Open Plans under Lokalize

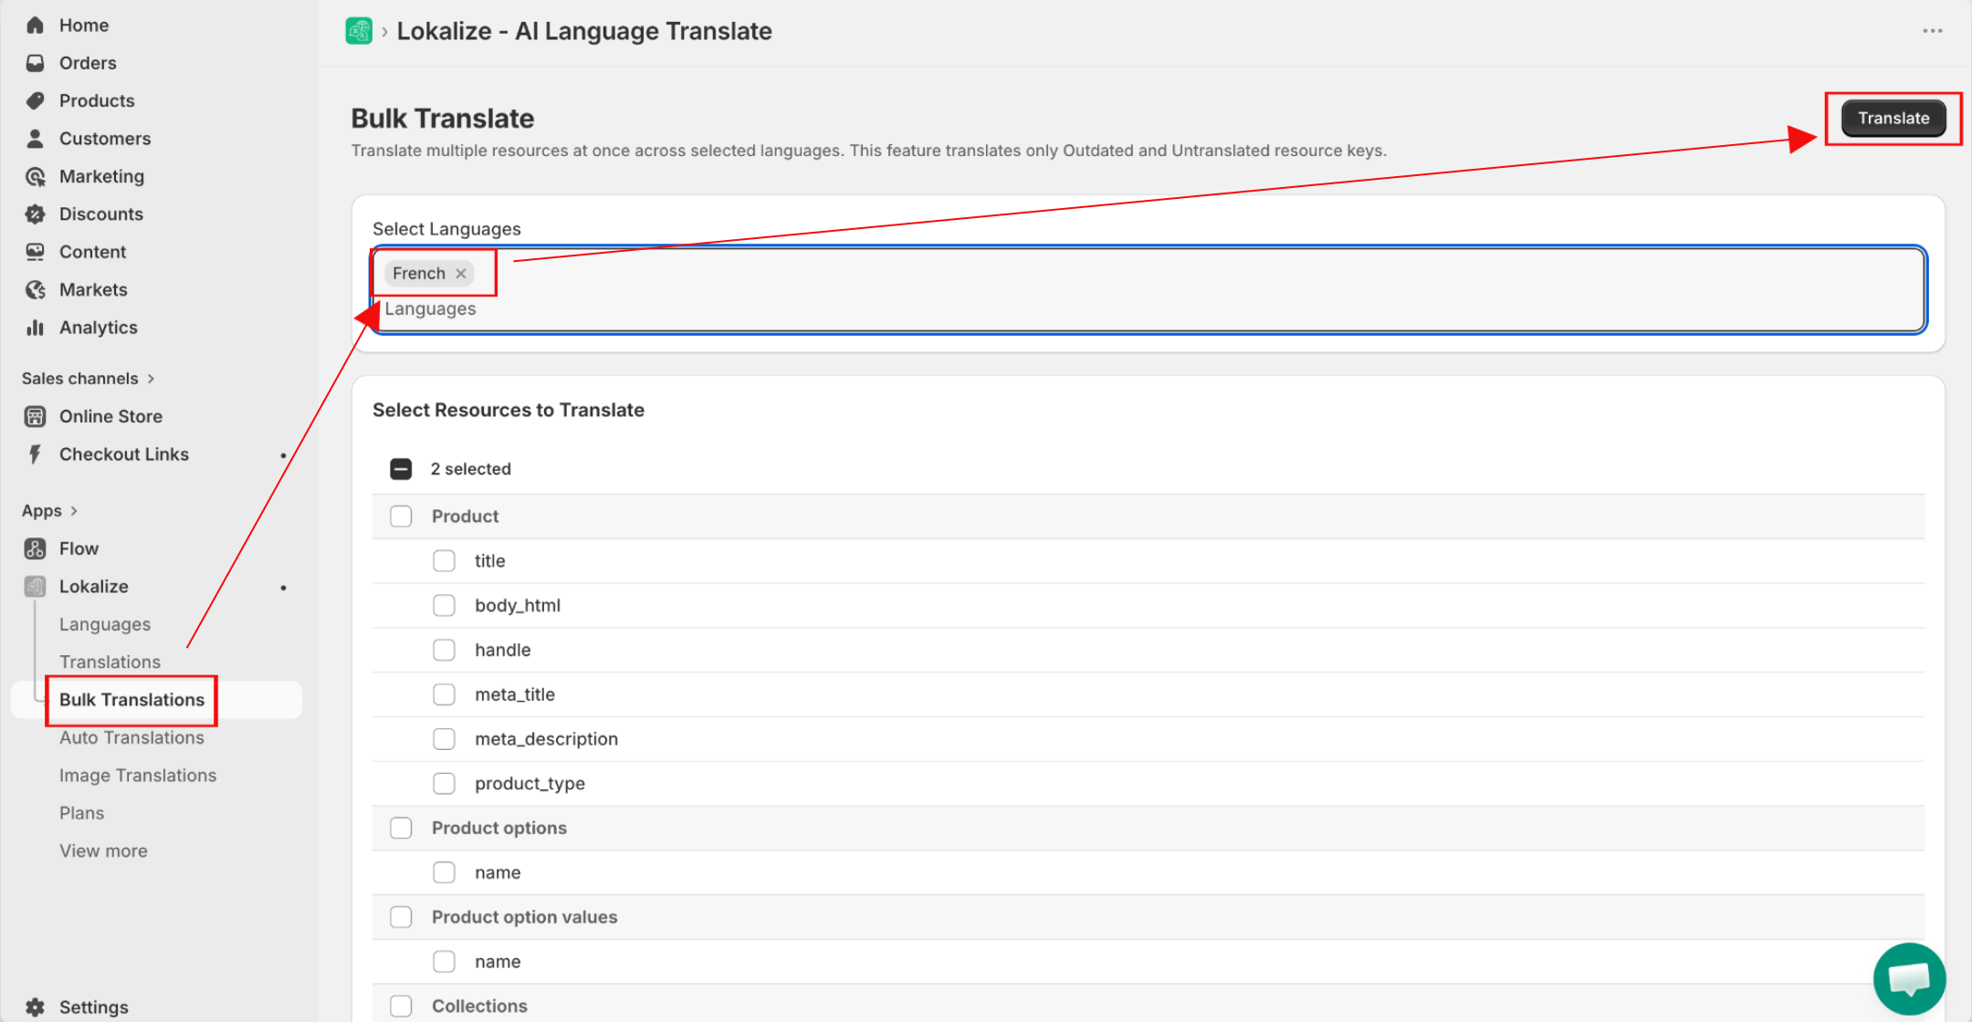click(81, 814)
